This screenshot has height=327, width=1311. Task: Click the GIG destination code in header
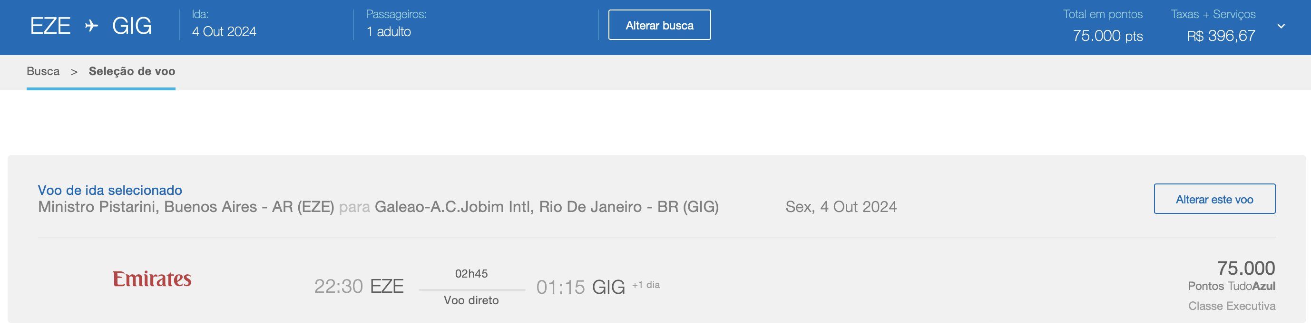click(132, 26)
